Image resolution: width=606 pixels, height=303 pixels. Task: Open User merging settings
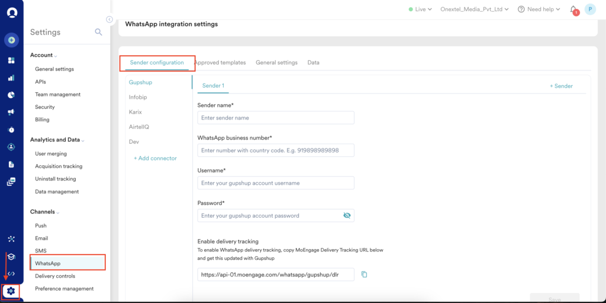pyautogui.click(x=51, y=154)
